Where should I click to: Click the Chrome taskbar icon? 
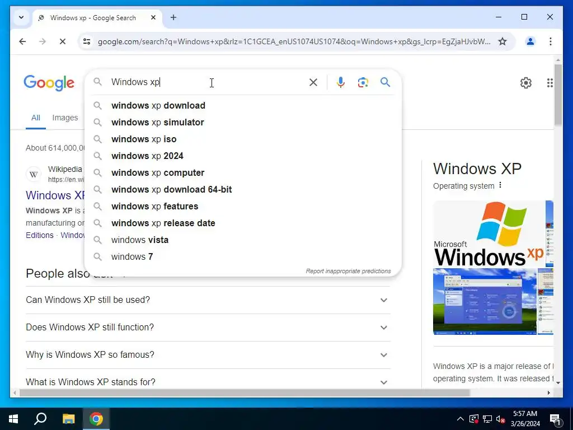click(x=96, y=419)
